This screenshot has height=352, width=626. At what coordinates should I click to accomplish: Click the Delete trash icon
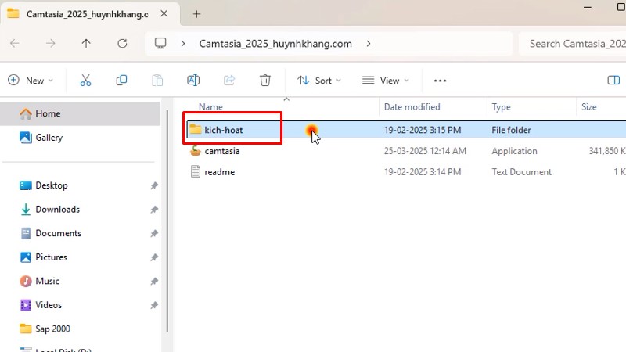(x=265, y=81)
